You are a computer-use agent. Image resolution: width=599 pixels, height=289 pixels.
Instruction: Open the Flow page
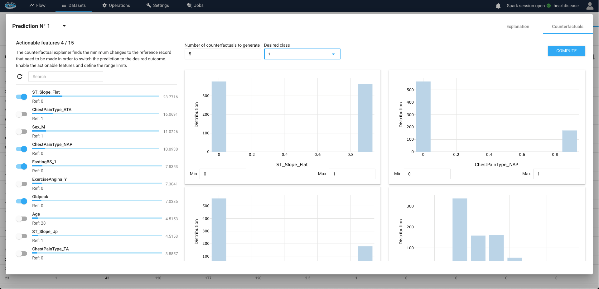click(37, 6)
